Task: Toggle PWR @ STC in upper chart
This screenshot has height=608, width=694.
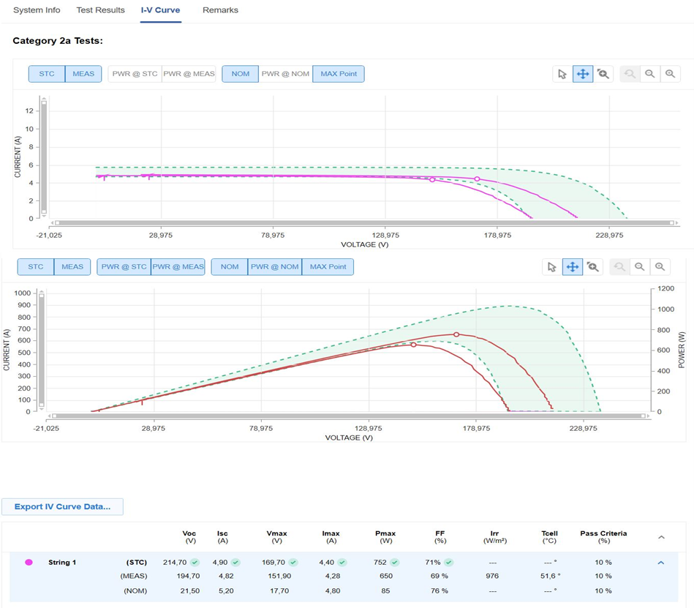Action: pyautogui.click(x=135, y=74)
